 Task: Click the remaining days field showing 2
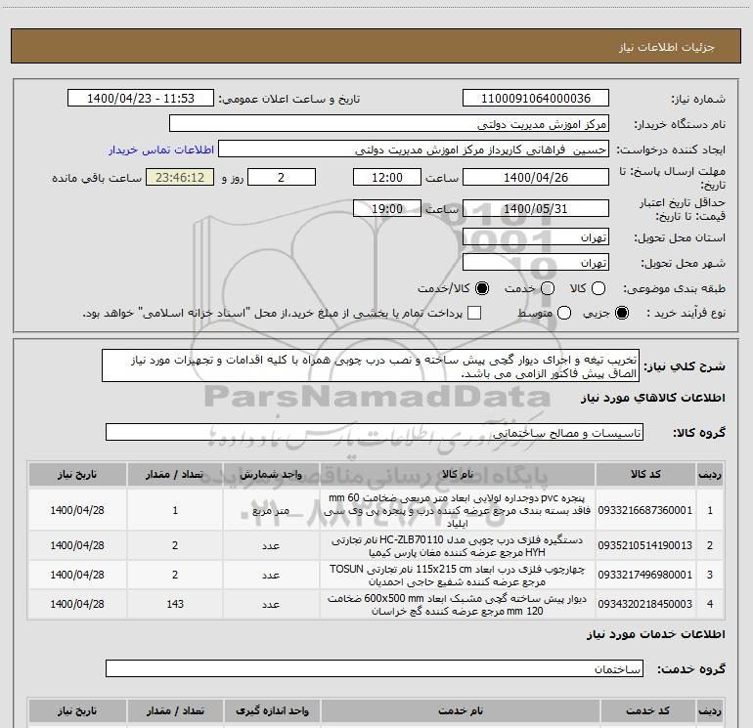coord(282,177)
